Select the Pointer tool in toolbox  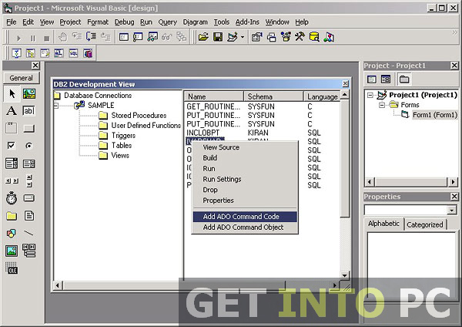12,93
